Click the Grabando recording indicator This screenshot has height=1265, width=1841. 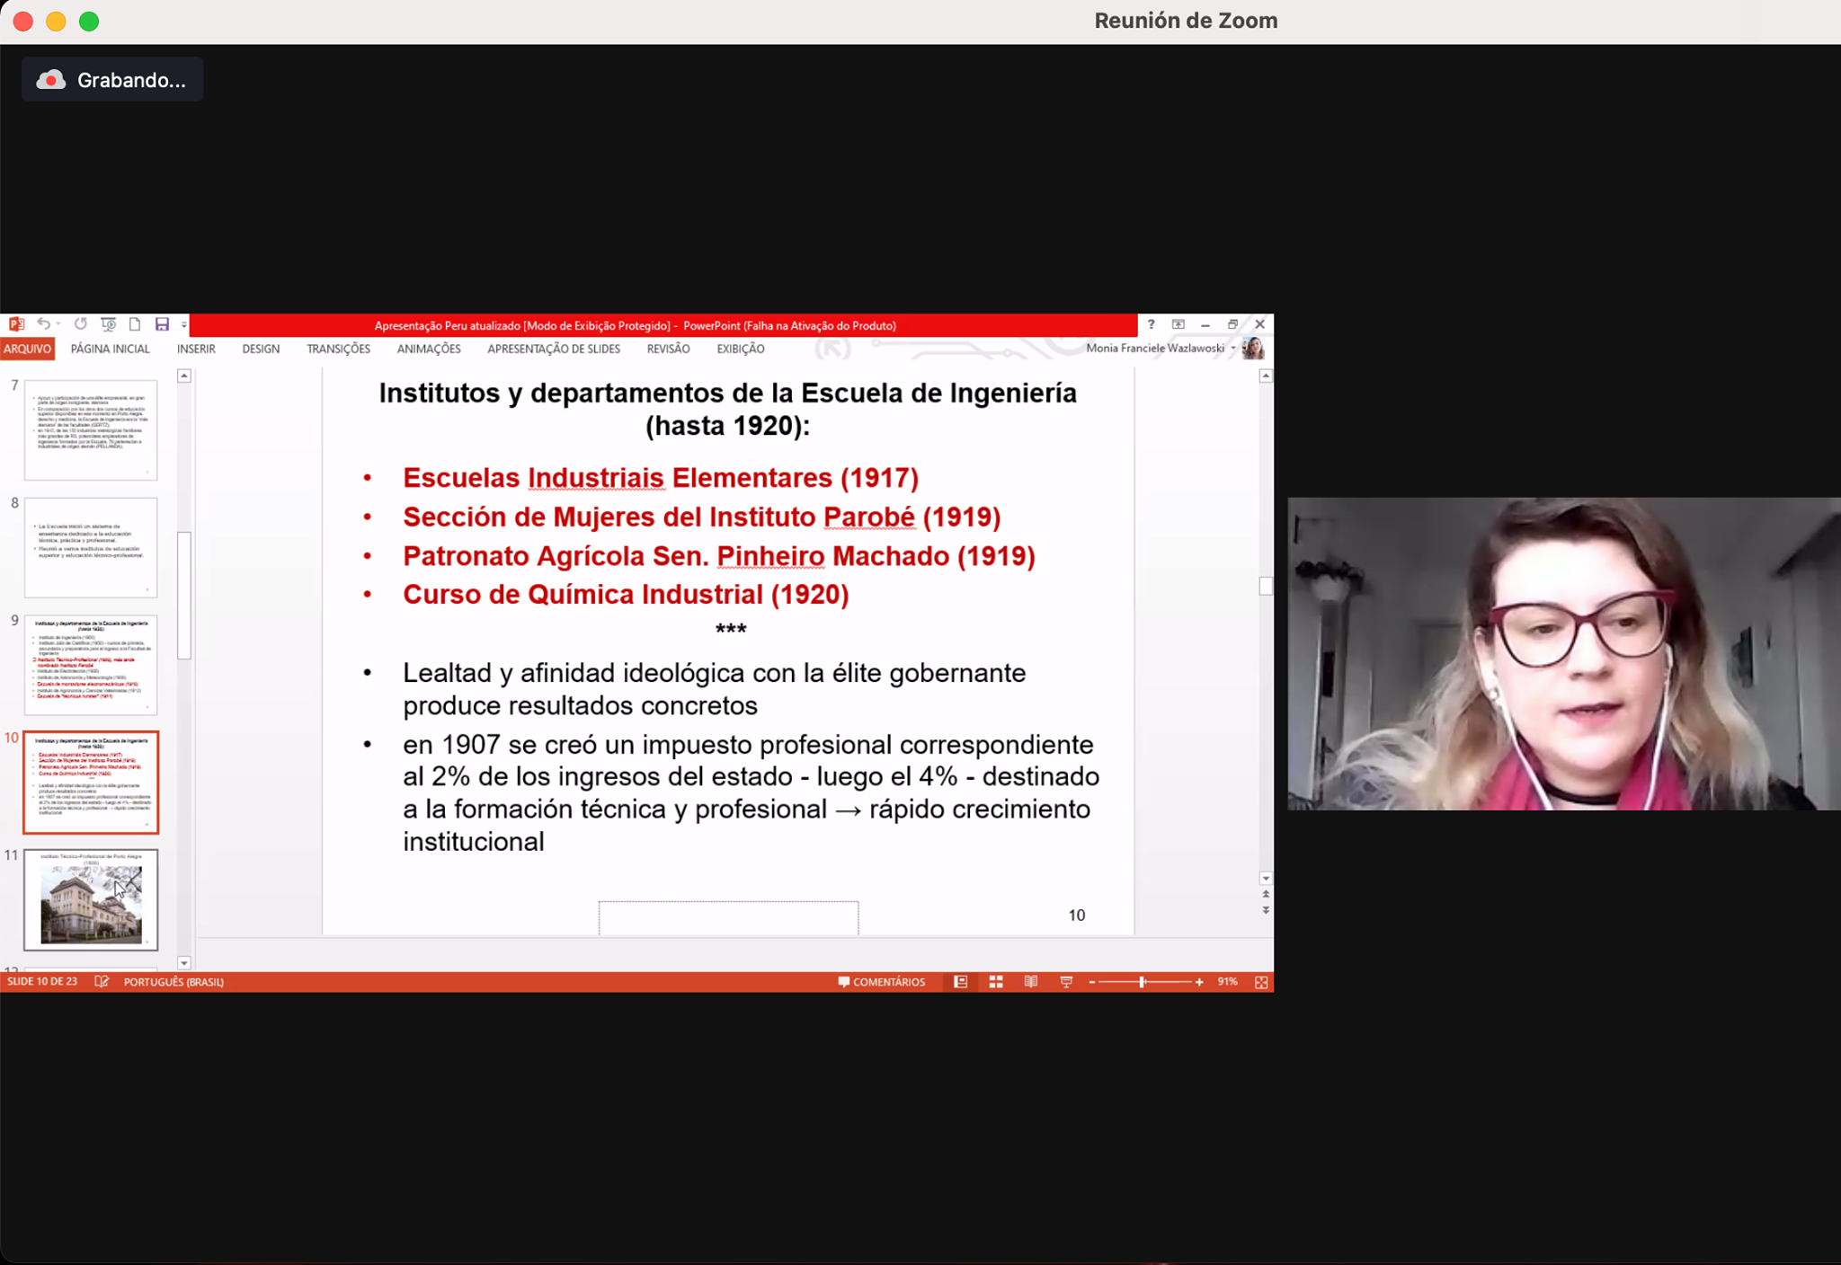(112, 80)
